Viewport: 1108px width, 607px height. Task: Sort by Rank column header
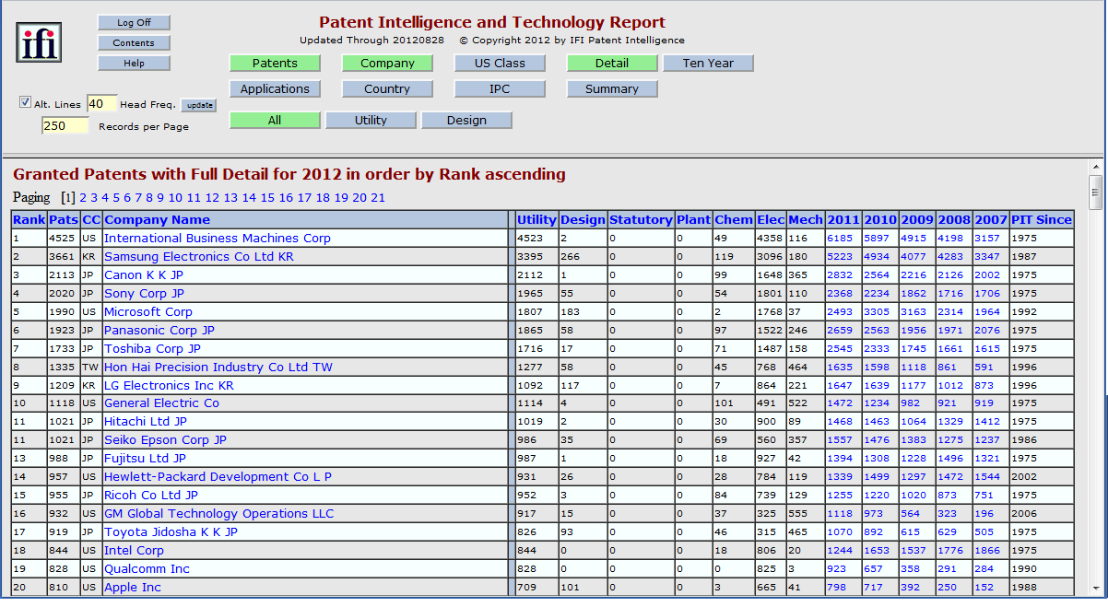[29, 220]
